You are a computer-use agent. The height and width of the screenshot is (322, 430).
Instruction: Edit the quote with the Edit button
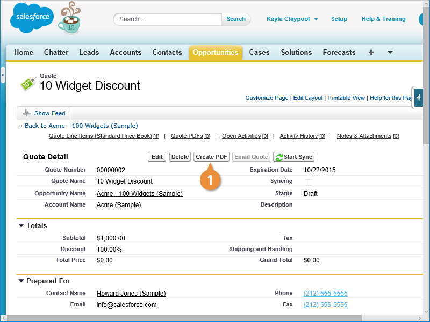point(157,157)
